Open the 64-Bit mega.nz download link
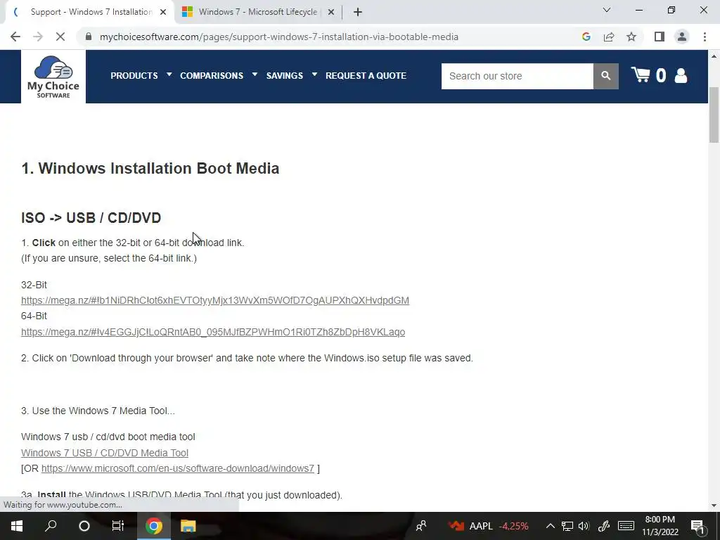This screenshot has width=720, height=540. click(213, 332)
